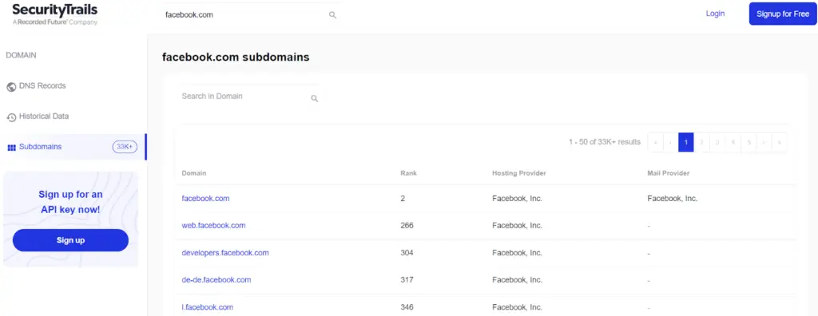This screenshot has height=316, width=818.
Task: Focus the Search in Domain field
Action: click(x=249, y=97)
